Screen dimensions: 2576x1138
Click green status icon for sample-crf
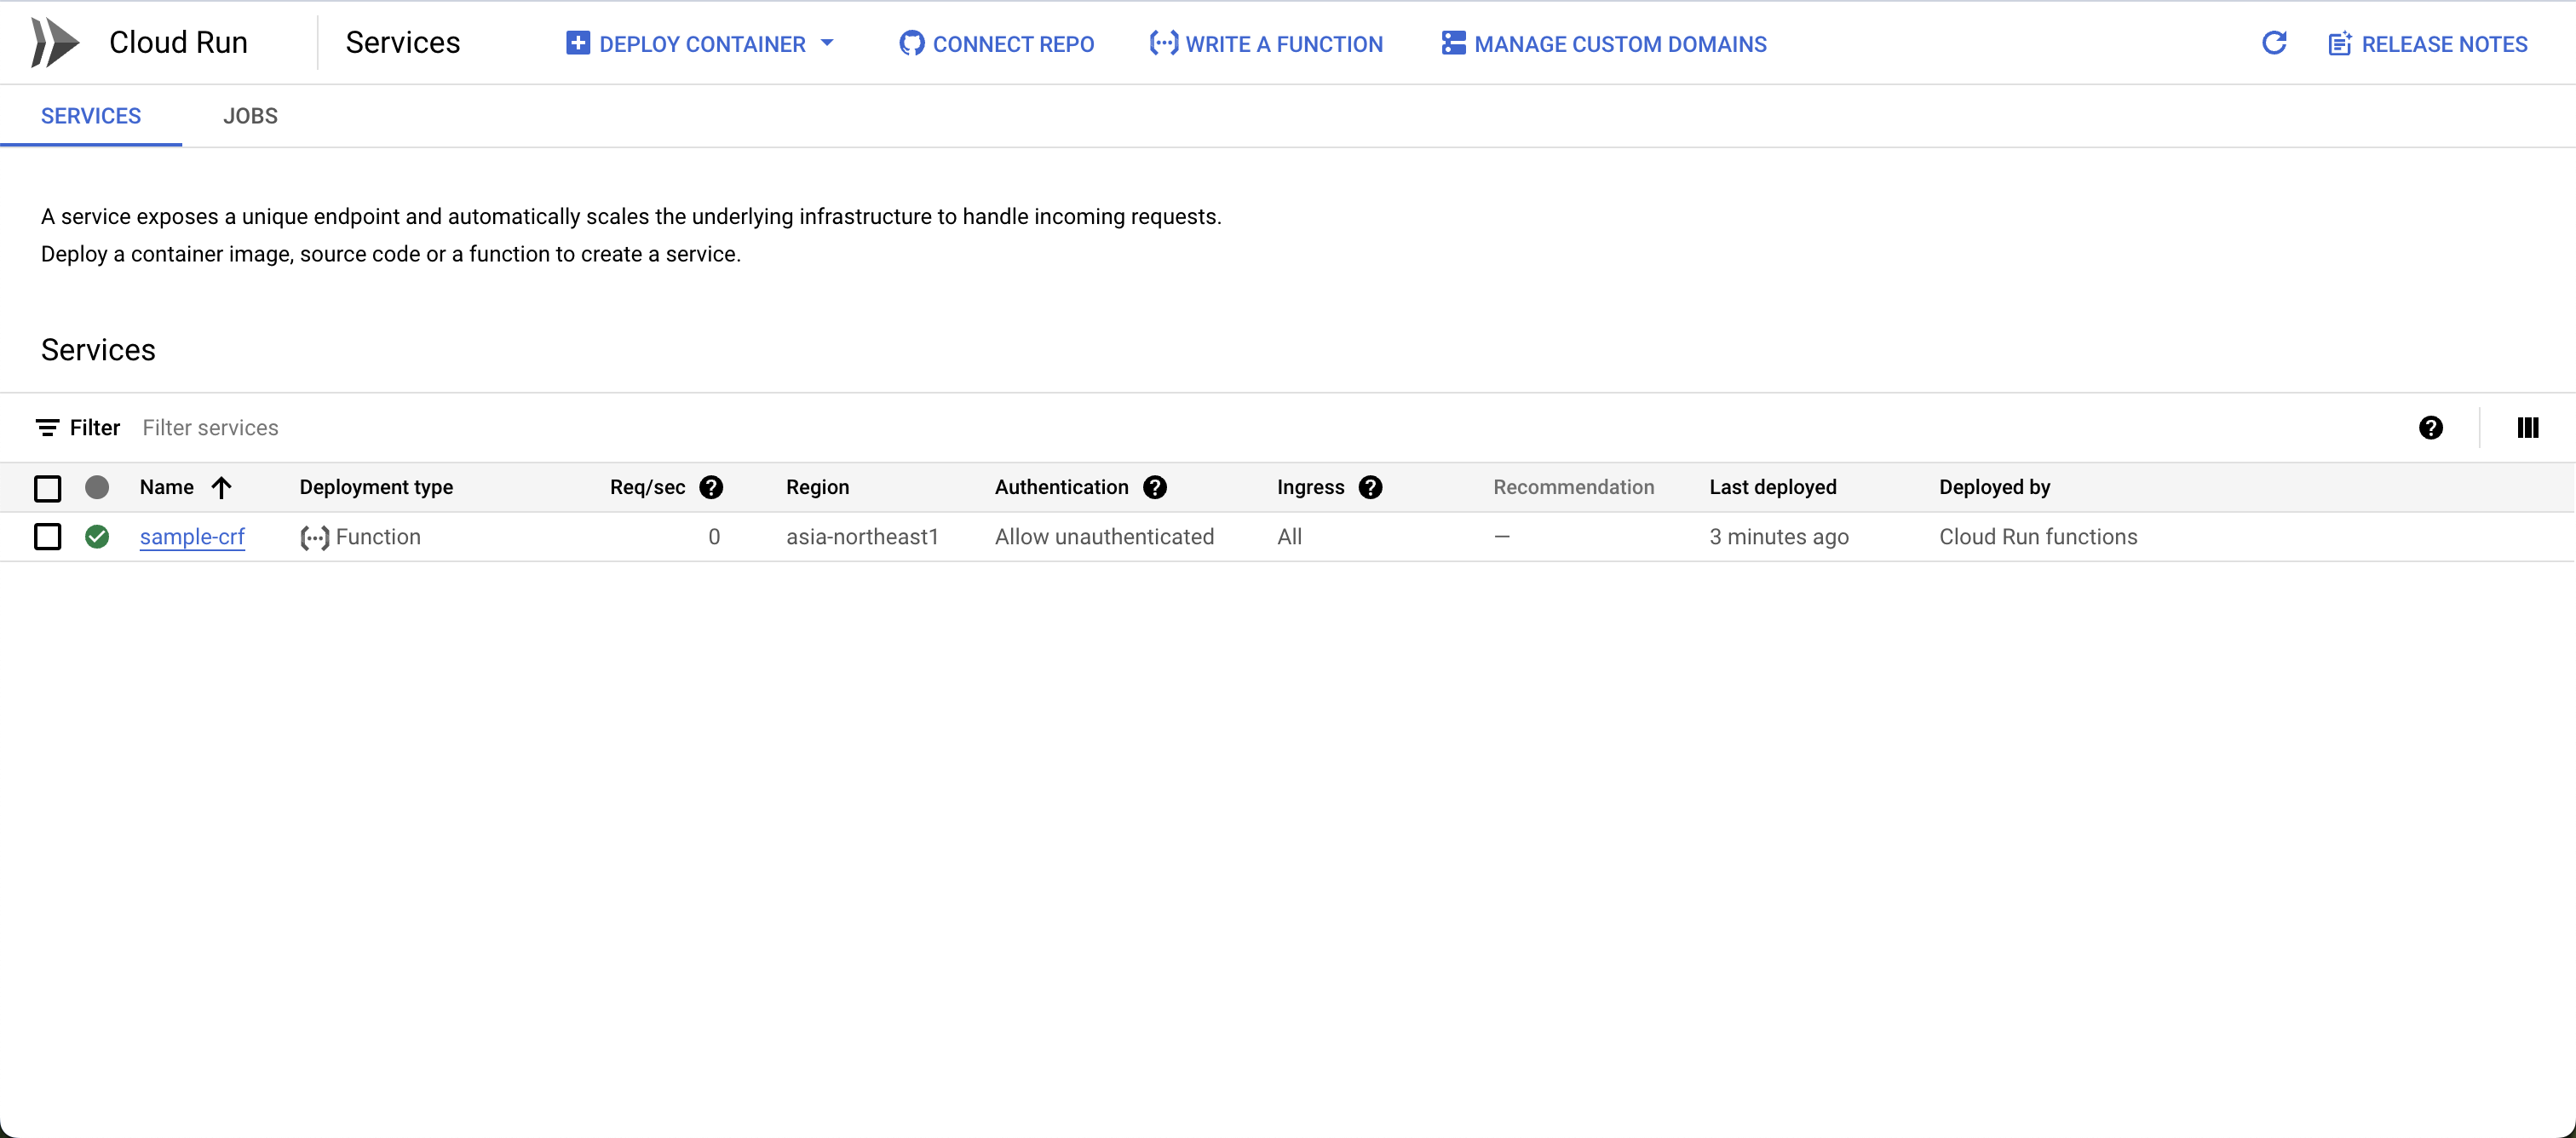(97, 537)
